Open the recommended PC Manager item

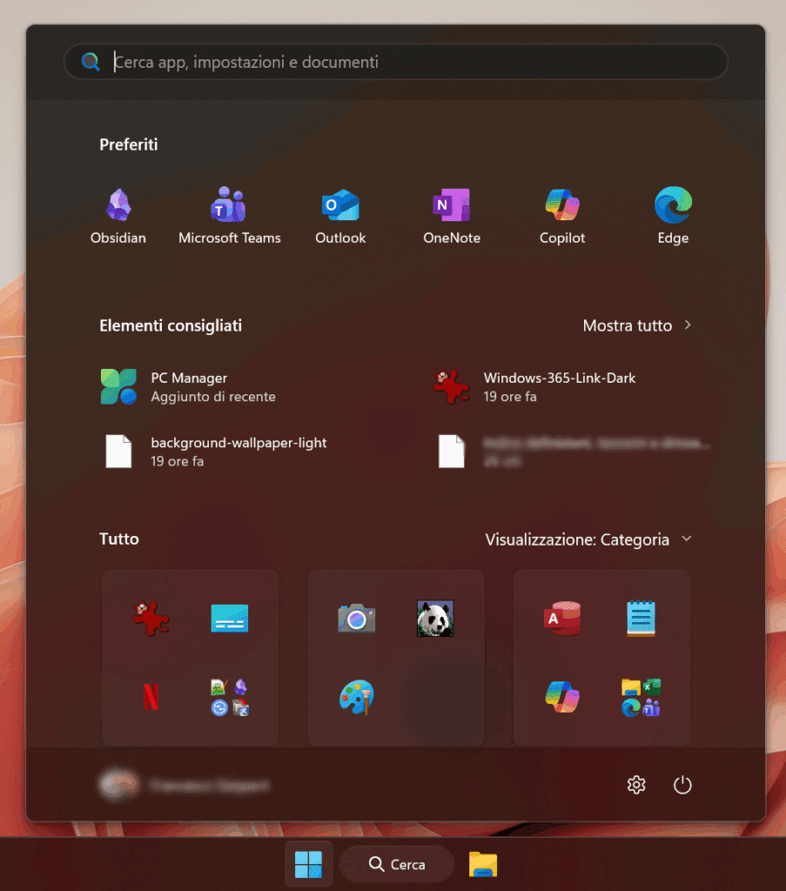tap(188, 387)
